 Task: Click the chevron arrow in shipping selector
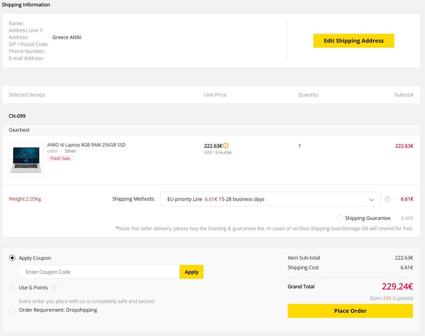tap(371, 200)
